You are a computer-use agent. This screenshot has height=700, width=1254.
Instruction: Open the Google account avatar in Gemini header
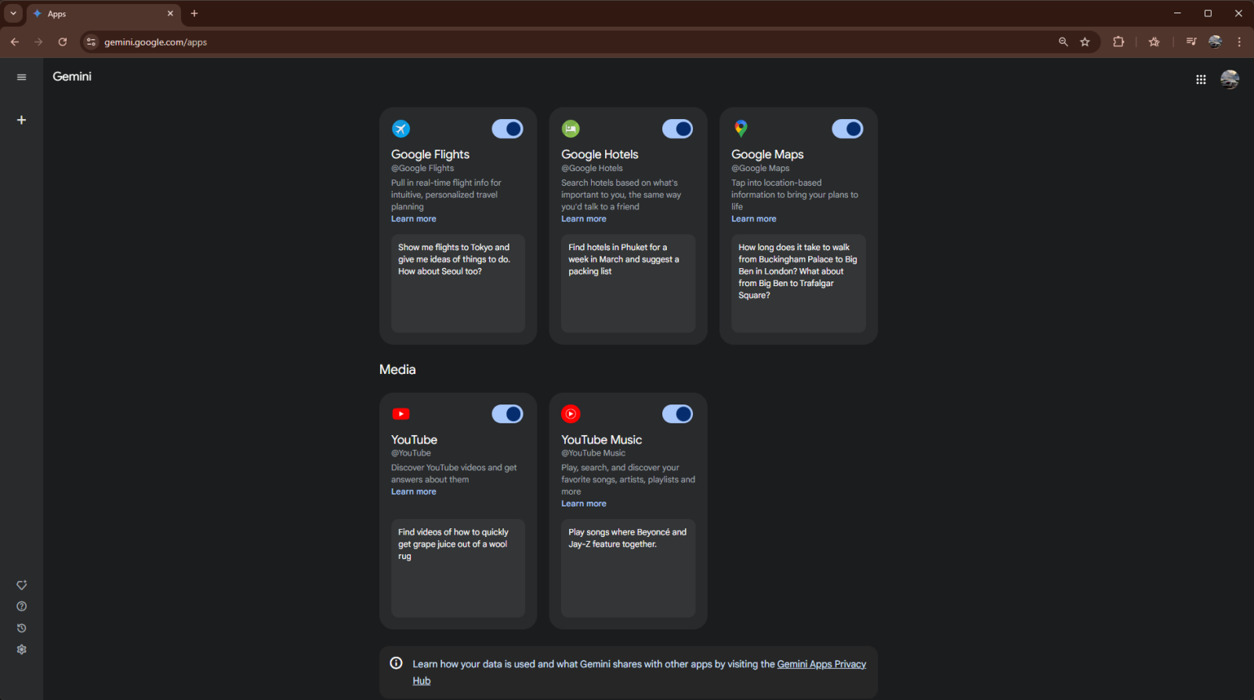(1230, 79)
